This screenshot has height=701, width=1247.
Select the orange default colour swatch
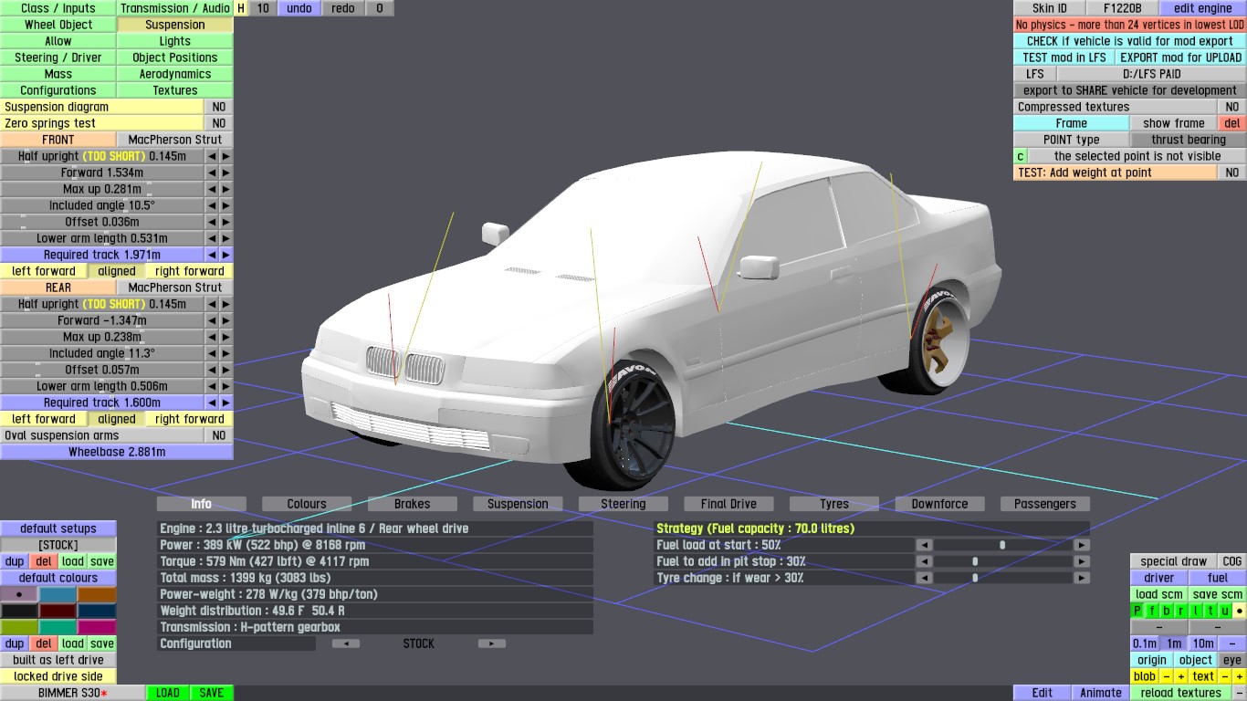tap(97, 594)
